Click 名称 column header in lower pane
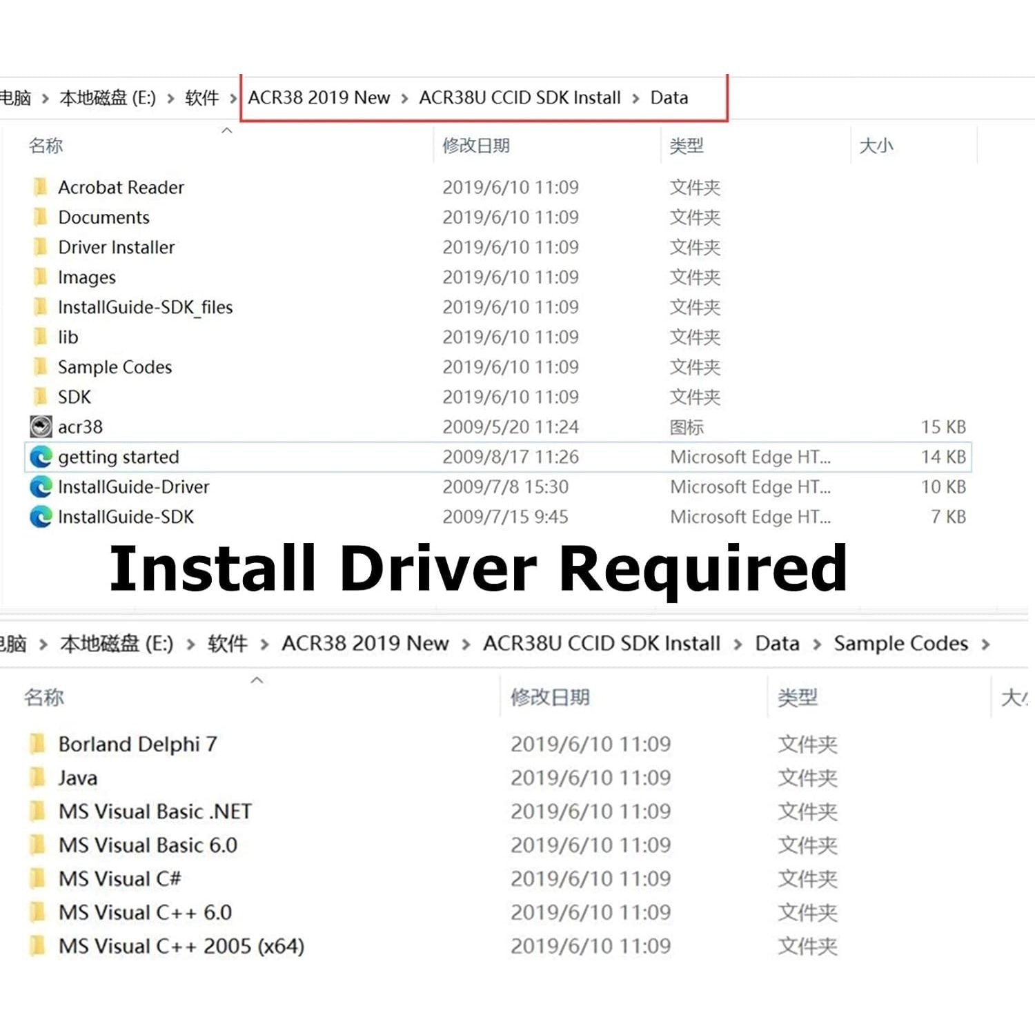Screen dimensions: 1035x1035 44,697
